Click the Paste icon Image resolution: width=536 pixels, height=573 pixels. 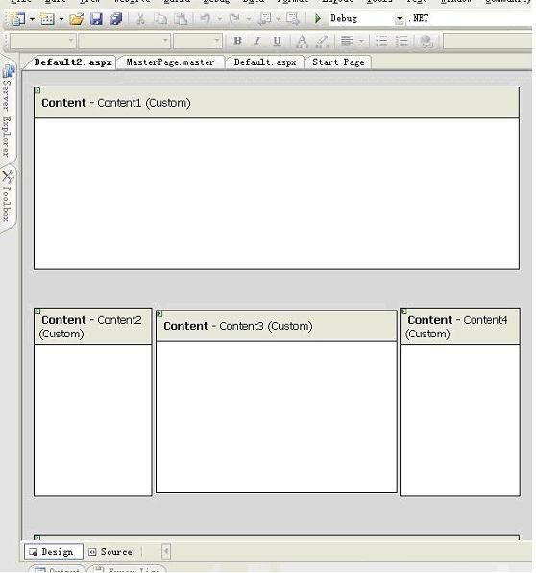point(181,18)
